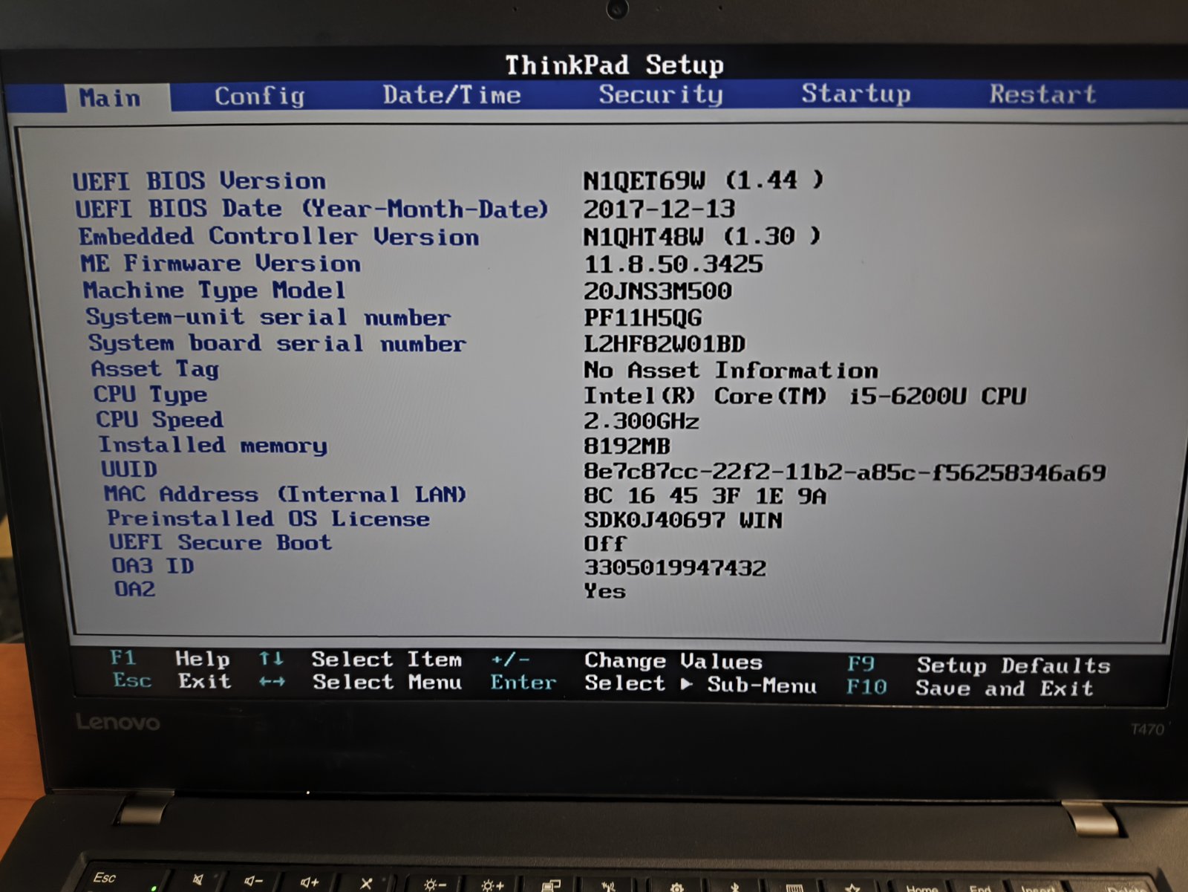Open the Config tab
Viewport: 1188px width, 892px height.
(x=260, y=97)
